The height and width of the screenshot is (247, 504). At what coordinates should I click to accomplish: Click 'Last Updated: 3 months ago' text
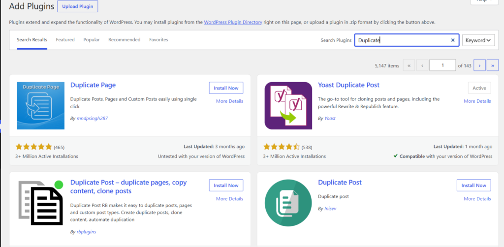click(x=214, y=147)
